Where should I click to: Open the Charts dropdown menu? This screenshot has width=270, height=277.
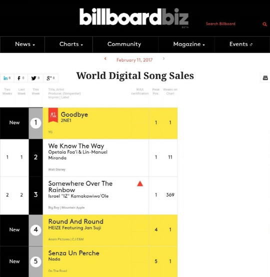click(71, 44)
